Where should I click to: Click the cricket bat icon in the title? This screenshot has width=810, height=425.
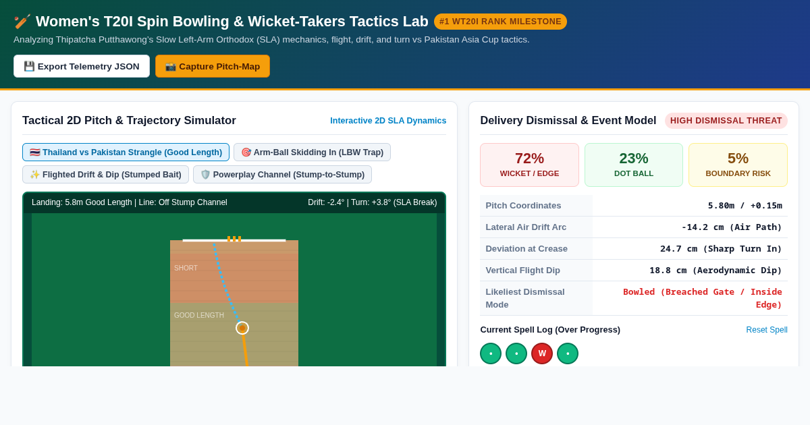point(22,22)
